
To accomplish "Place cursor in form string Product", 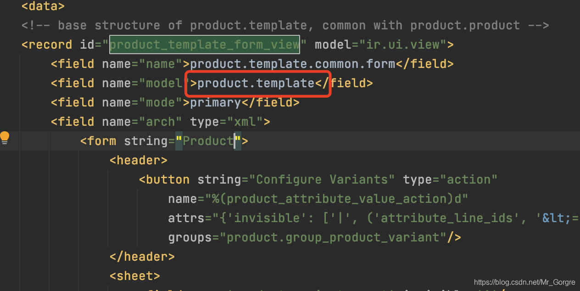I will (208, 141).
